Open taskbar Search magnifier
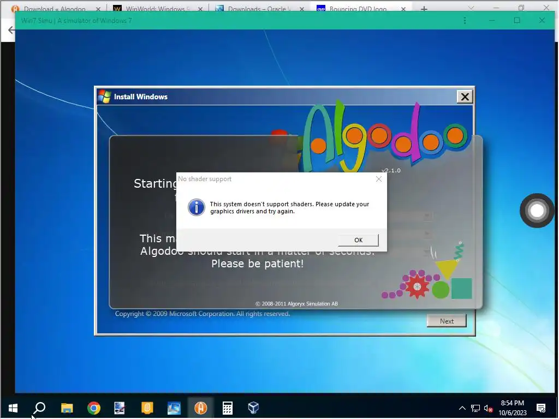 [39, 408]
